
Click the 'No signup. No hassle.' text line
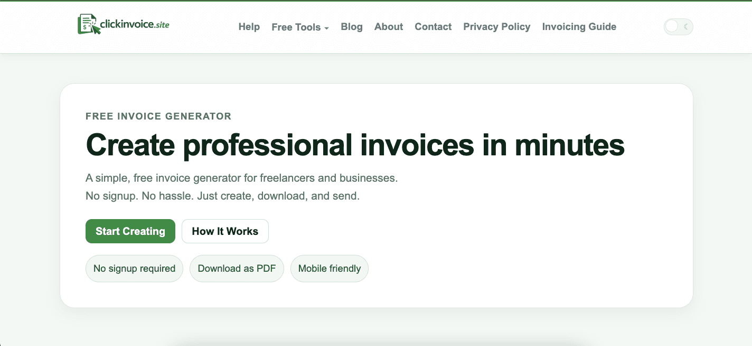coord(222,196)
